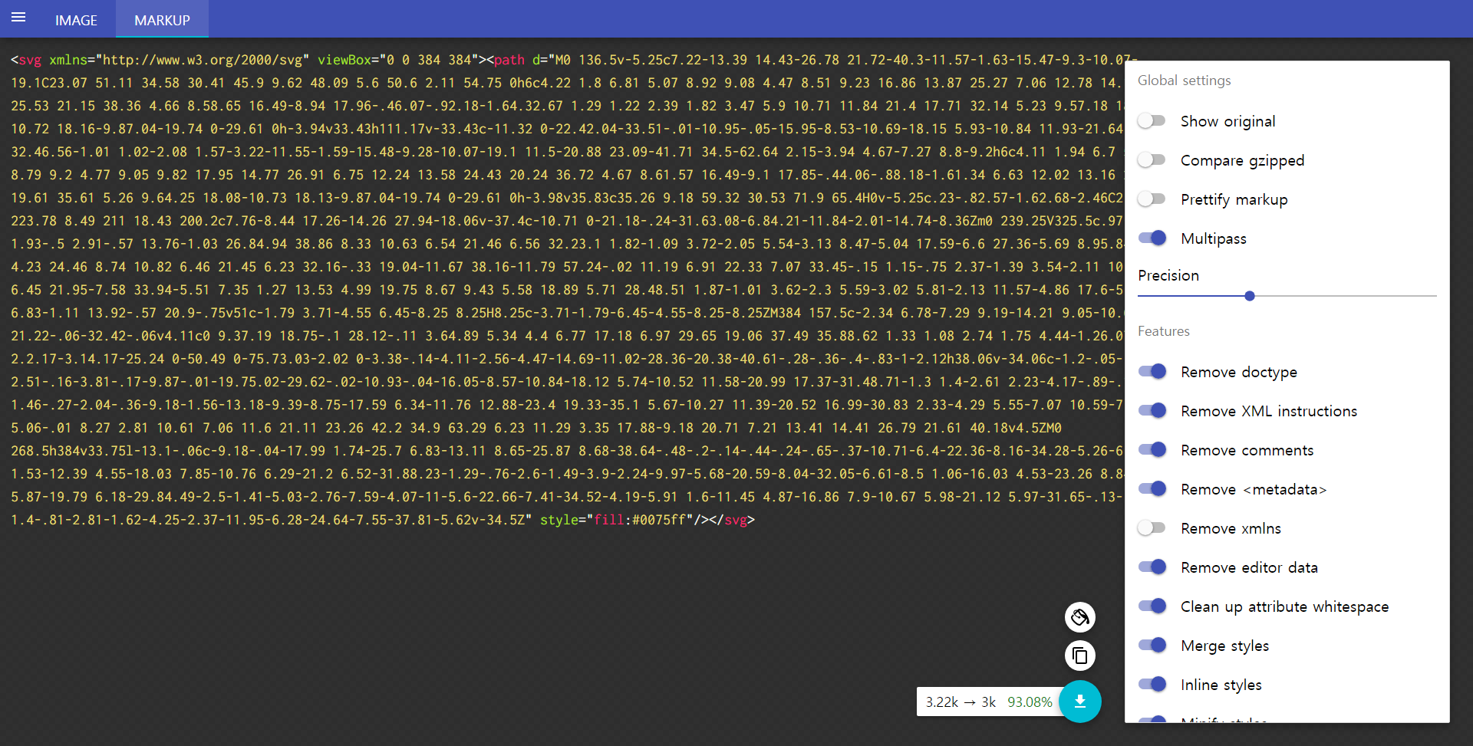Turn off Remove XML instructions

(x=1152, y=411)
